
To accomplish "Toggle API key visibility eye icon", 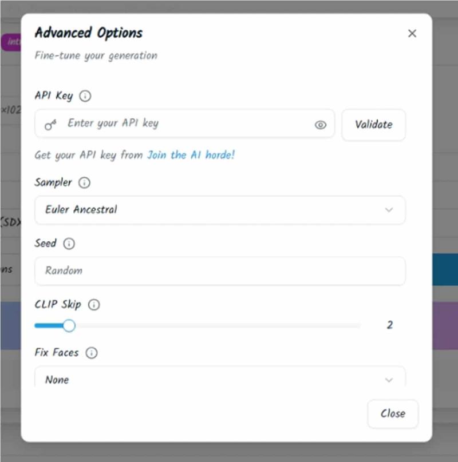I will click(x=321, y=125).
